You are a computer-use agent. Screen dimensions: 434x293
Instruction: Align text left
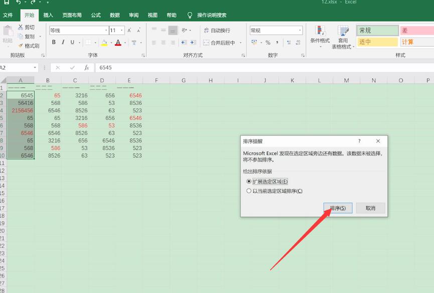coord(154,42)
